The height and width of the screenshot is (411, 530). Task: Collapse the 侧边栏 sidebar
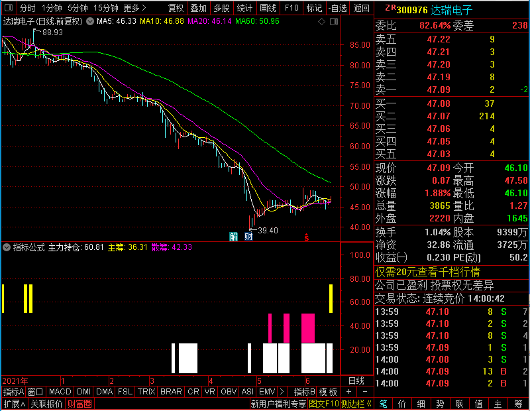pyautogui.click(x=356, y=404)
